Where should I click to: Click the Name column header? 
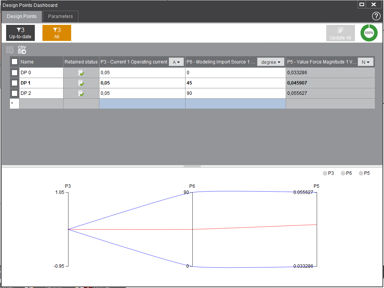tap(41, 62)
